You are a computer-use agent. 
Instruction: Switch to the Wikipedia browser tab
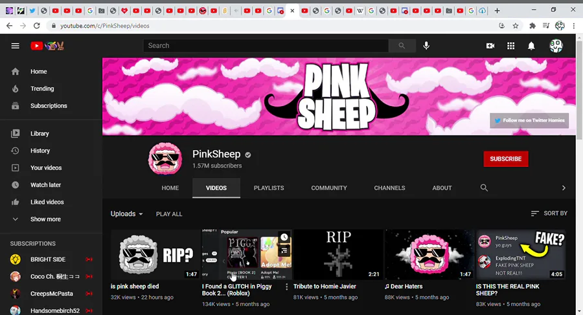click(x=360, y=11)
